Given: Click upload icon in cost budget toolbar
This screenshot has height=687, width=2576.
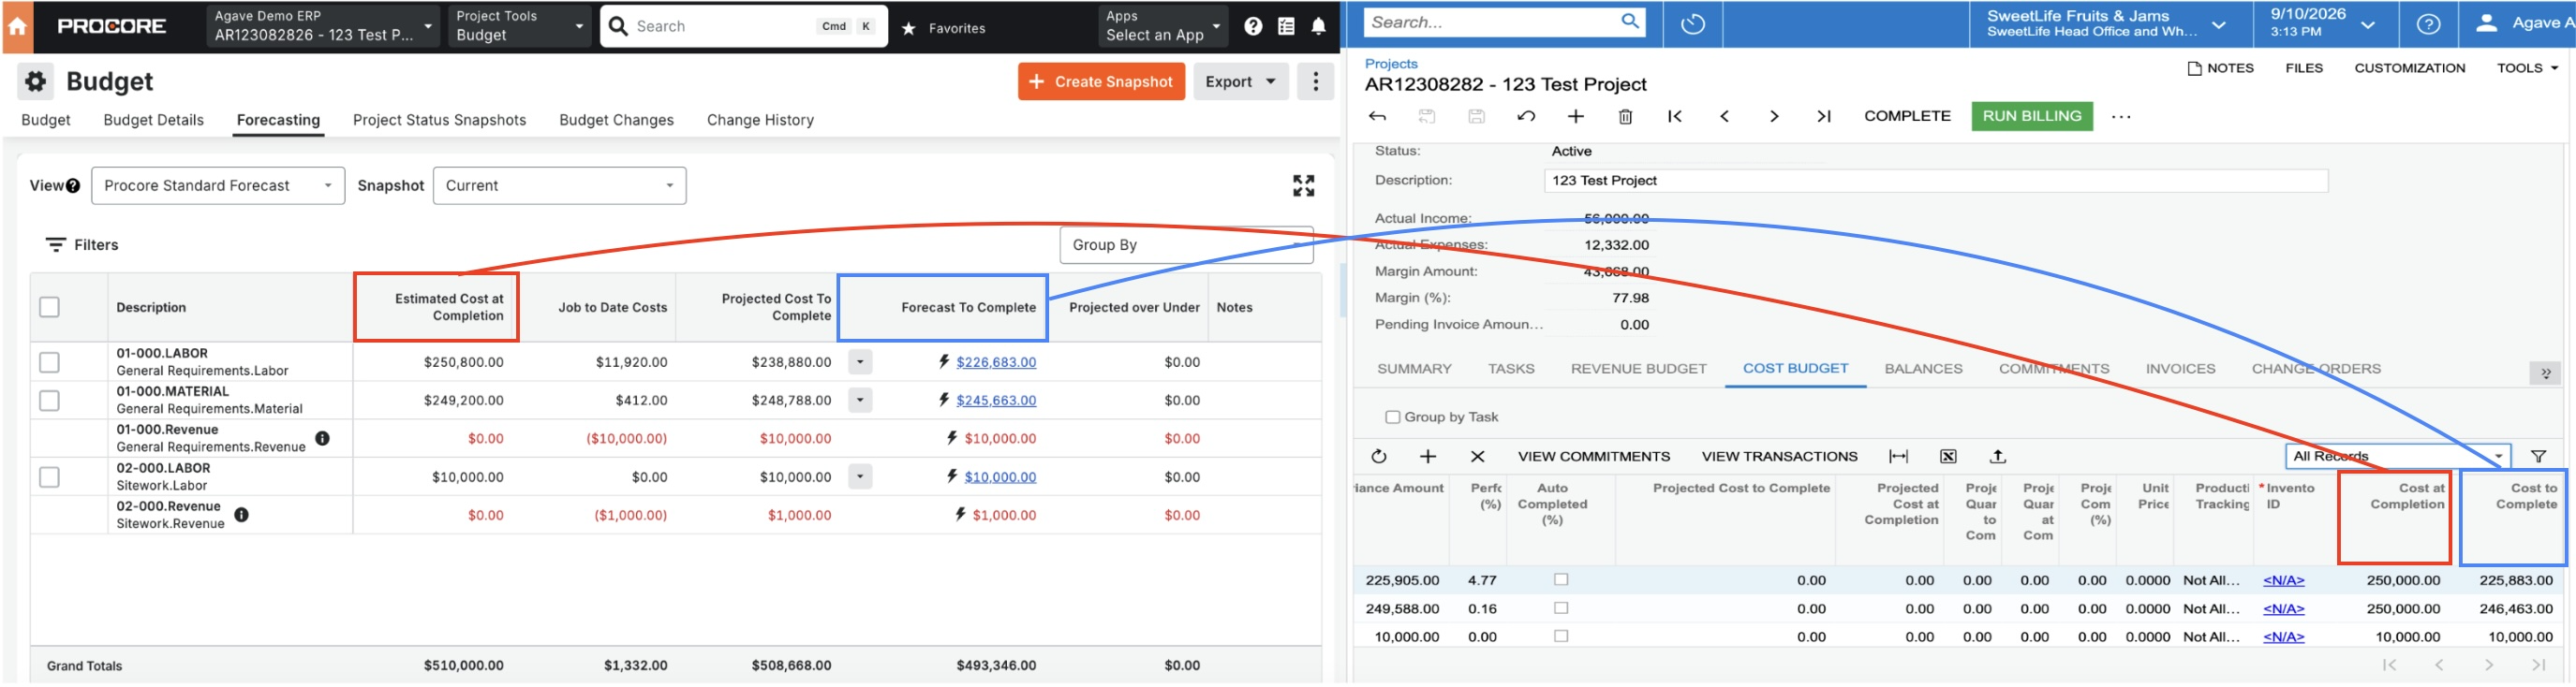Looking at the screenshot, I should click(1997, 458).
